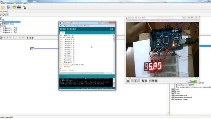
Task: Click the compile-to-board chip icon in FLProg toolbar
Action: (19, 7)
